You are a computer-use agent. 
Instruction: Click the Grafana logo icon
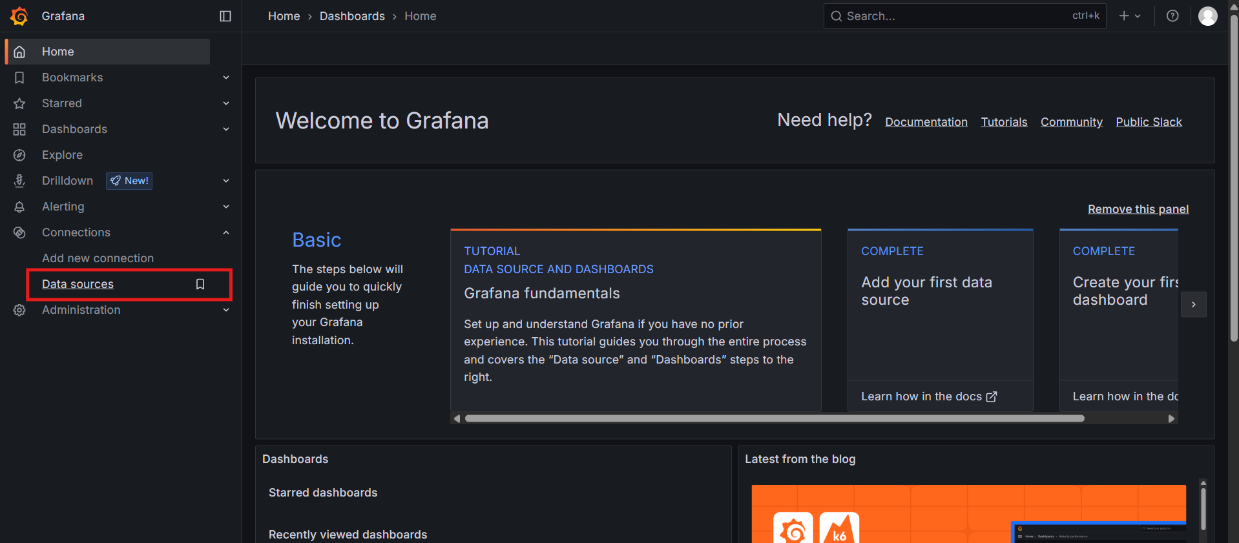tap(19, 16)
